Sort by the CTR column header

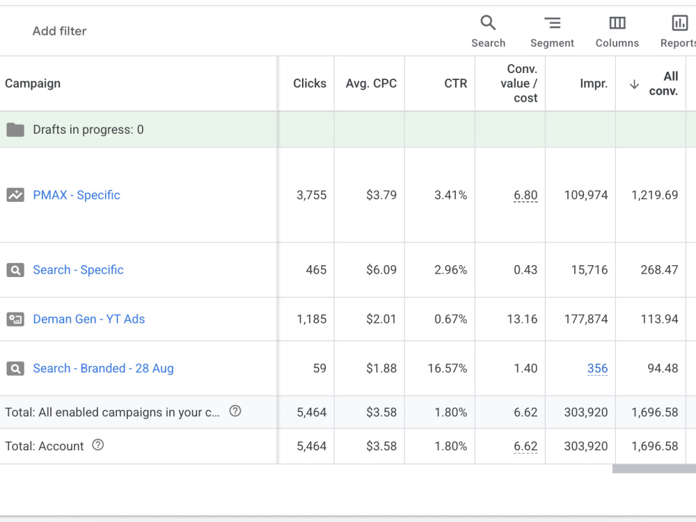(455, 84)
